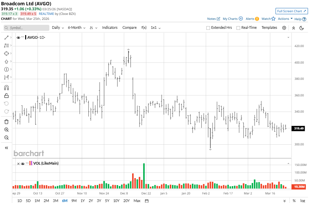Image resolution: width=310 pixels, height=203 pixels.
Task: Collapse the drawing tools sidebar
Action: point(6,148)
